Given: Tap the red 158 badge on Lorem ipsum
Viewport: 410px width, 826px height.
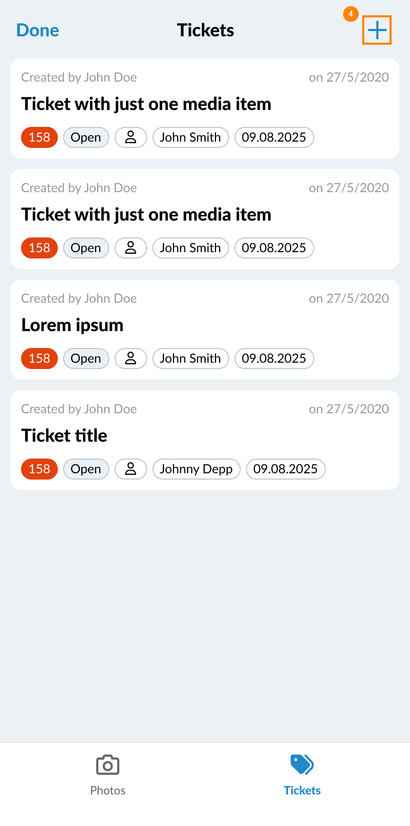Looking at the screenshot, I should point(39,359).
